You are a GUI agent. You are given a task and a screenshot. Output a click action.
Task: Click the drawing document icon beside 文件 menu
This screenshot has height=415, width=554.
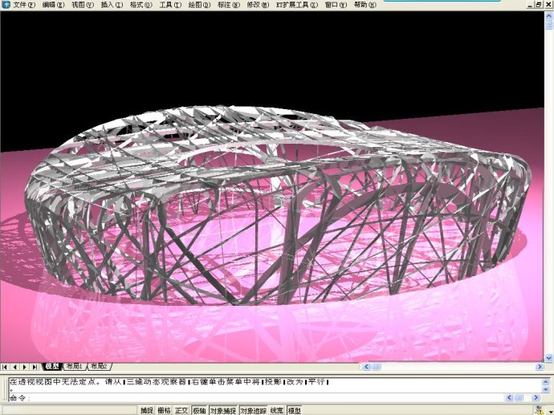(x=6, y=5)
